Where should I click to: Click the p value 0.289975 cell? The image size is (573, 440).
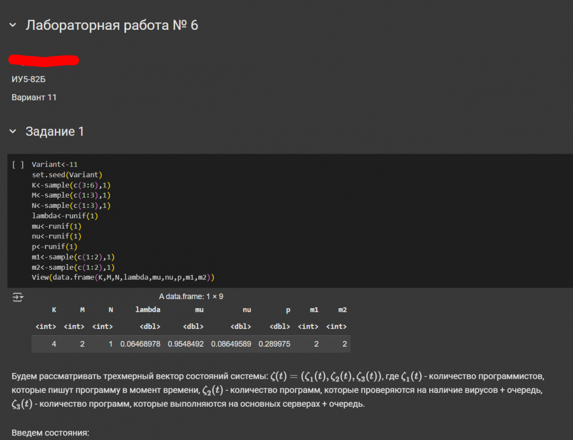[x=274, y=344]
